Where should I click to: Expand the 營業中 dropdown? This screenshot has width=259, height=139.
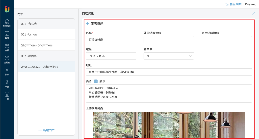coord(169,56)
